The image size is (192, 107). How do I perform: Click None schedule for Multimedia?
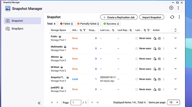click(75, 49)
